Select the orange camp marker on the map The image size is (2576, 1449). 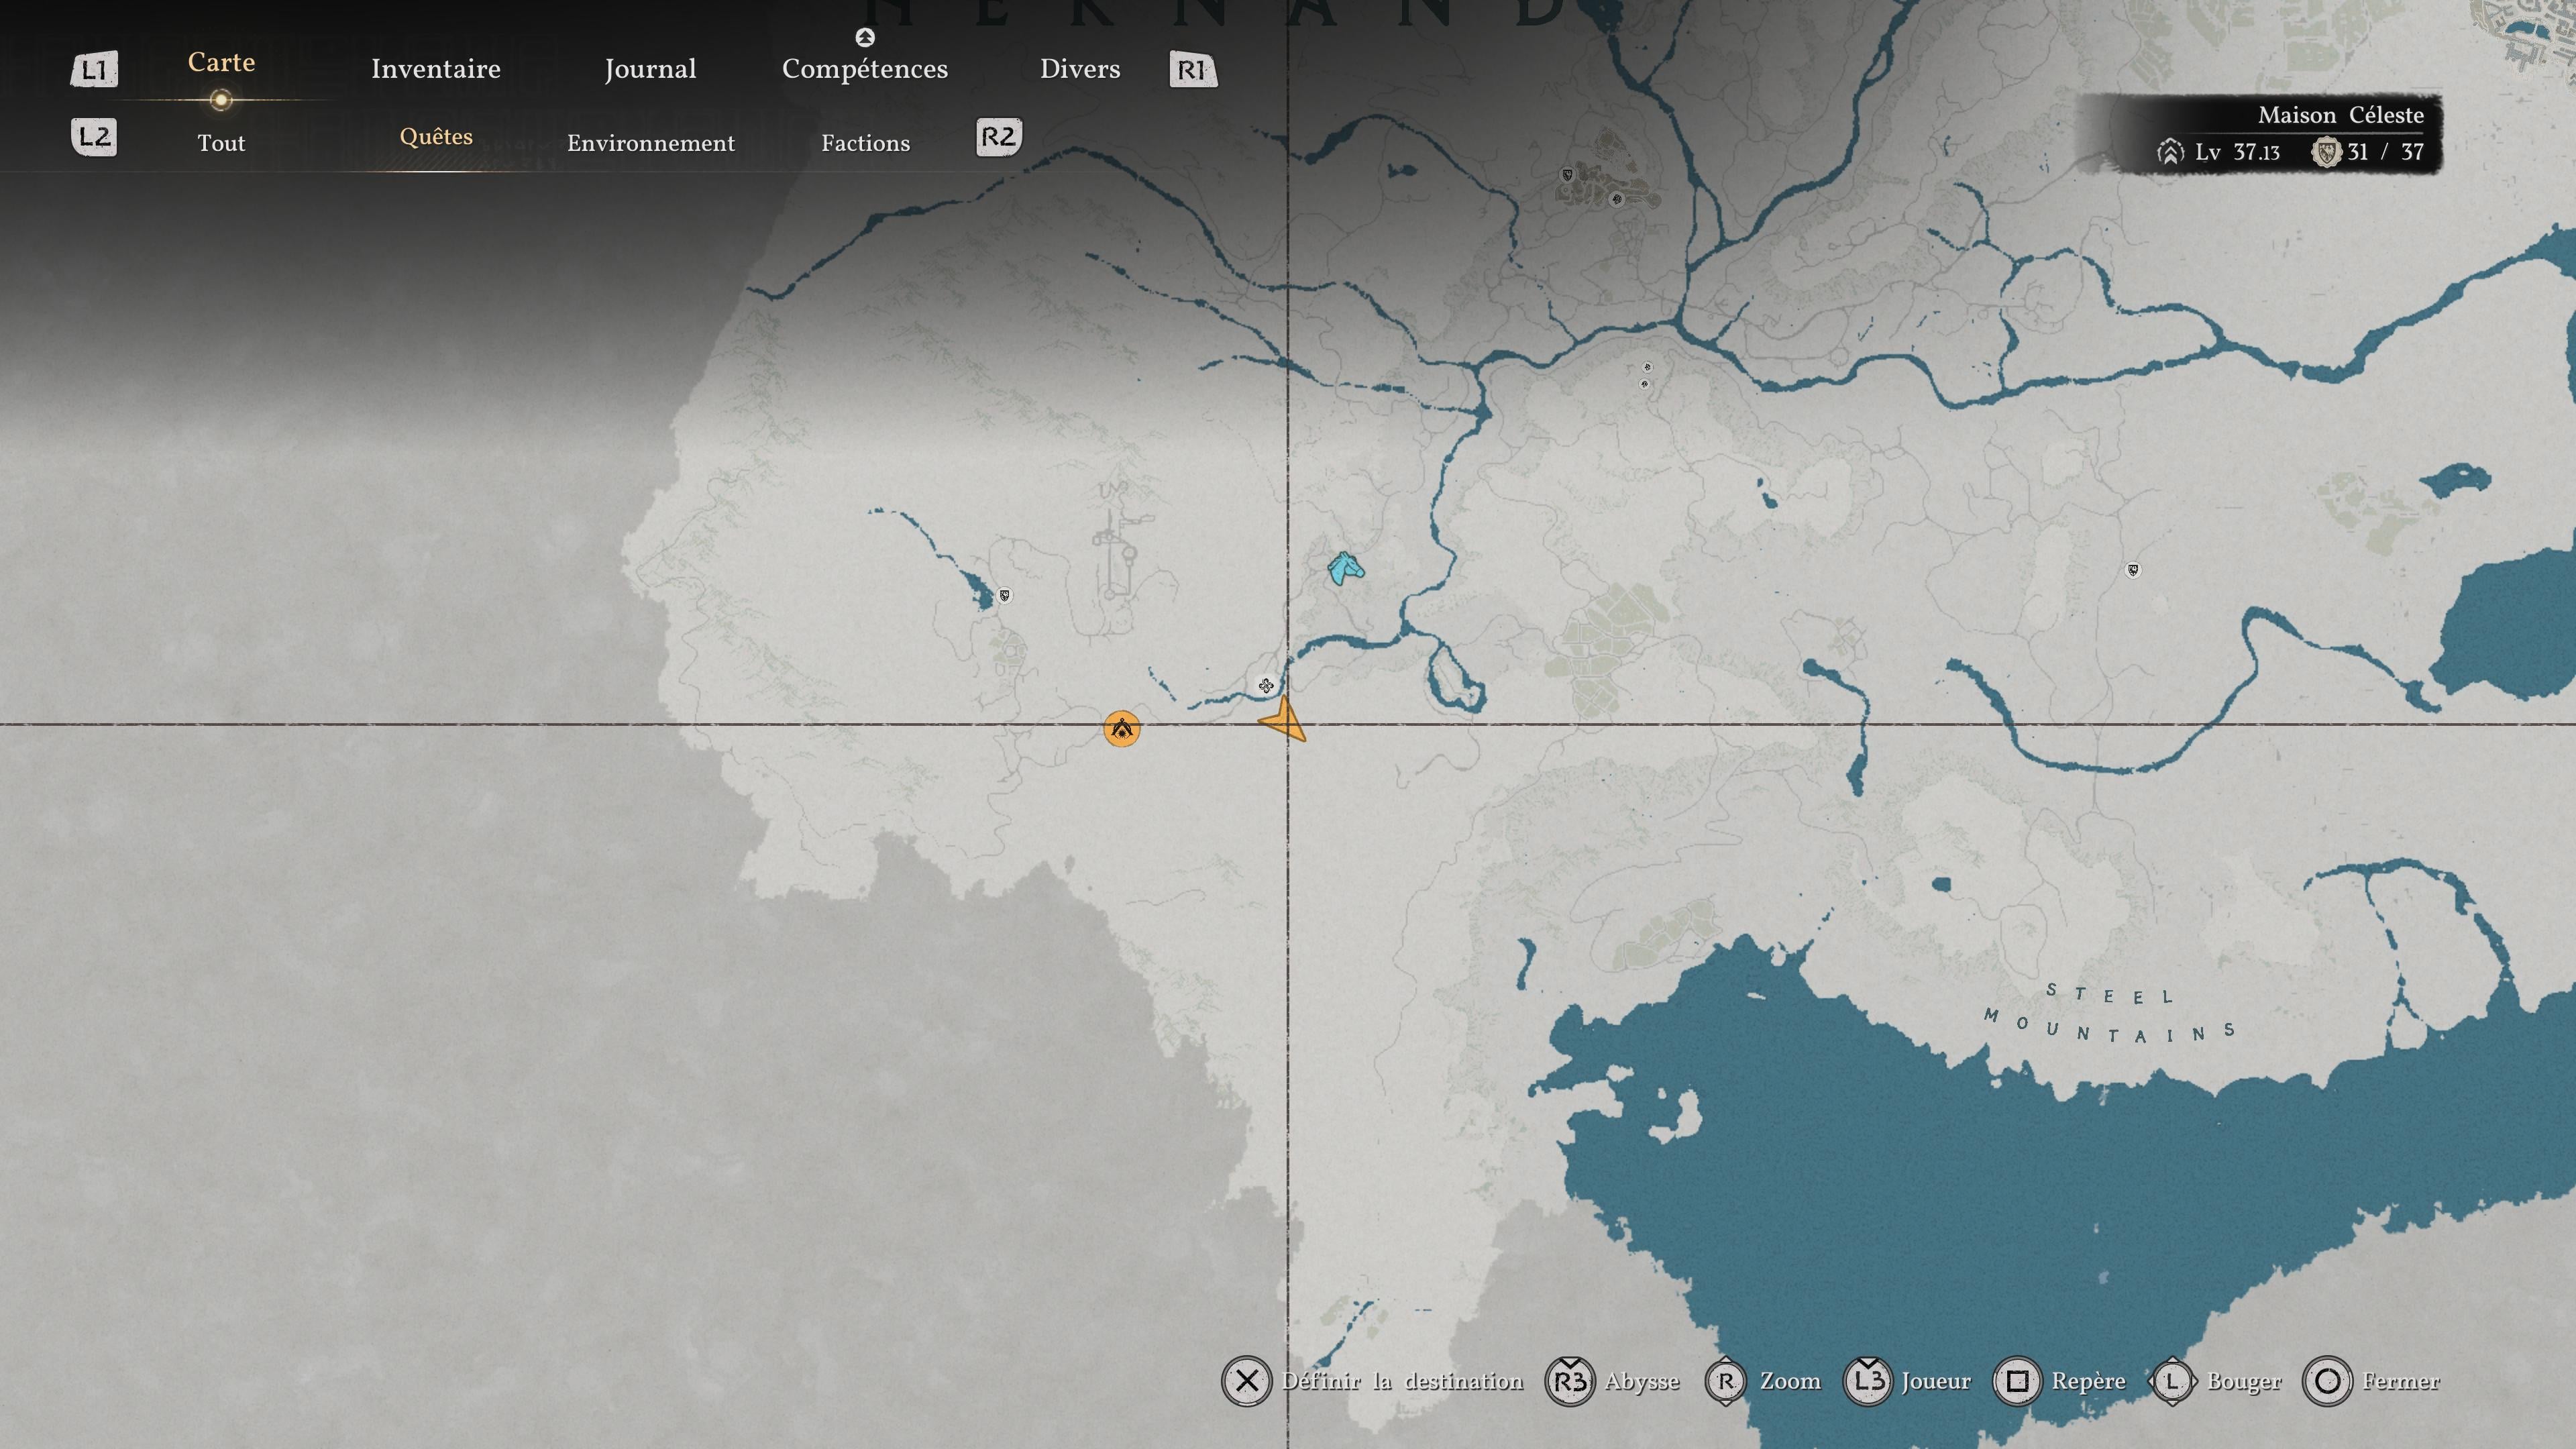[1121, 728]
